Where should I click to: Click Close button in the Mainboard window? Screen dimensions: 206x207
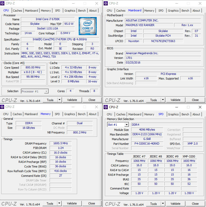coord(195,100)
